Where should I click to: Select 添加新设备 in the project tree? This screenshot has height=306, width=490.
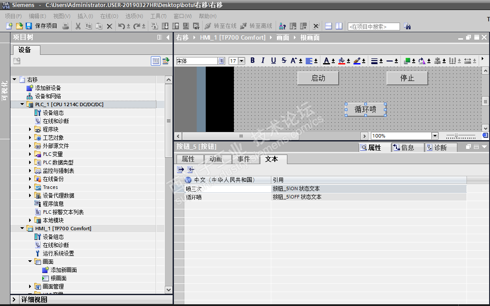48,88
